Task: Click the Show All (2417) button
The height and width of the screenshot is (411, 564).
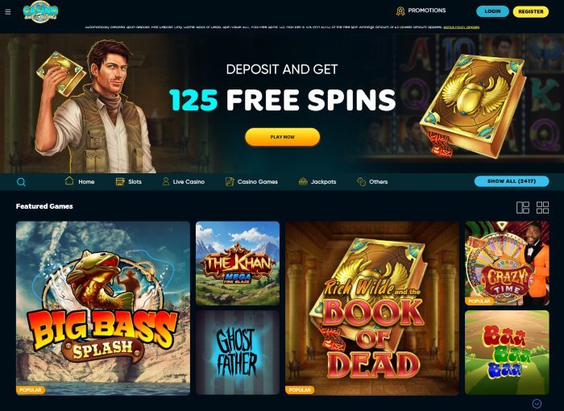Action: pos(512,181)
